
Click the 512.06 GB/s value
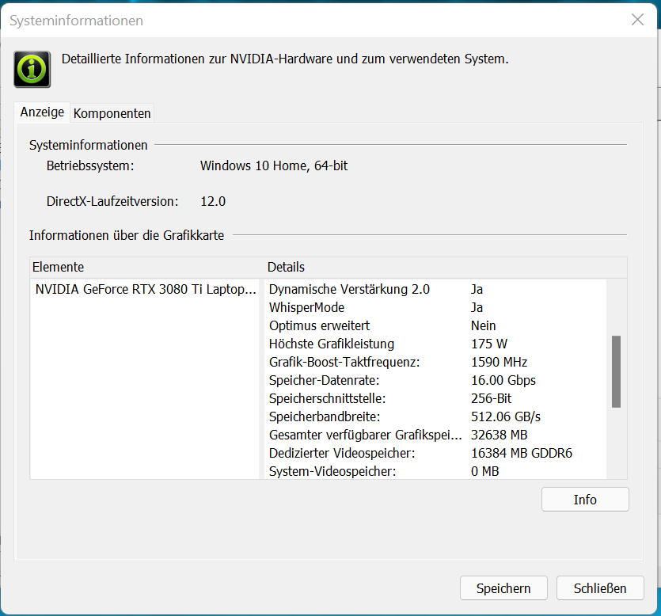506,416
